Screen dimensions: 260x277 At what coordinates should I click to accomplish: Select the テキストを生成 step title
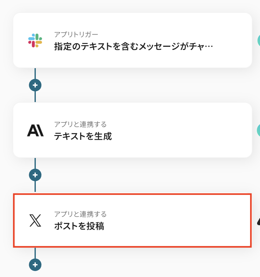(83, 136)
